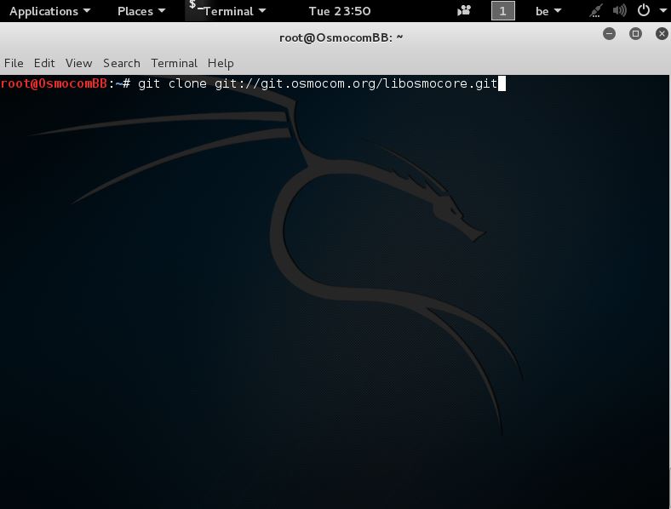The image size is (671, 509).
Task: Open the Terminal app menu in top bar
Action: tap(234, 11)
